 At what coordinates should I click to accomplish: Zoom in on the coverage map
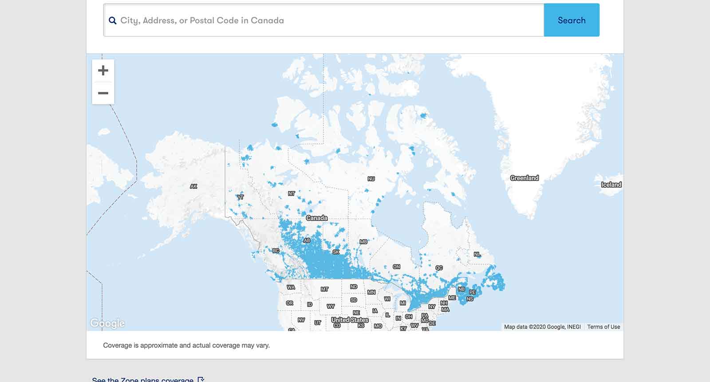[x=103, y=71]
